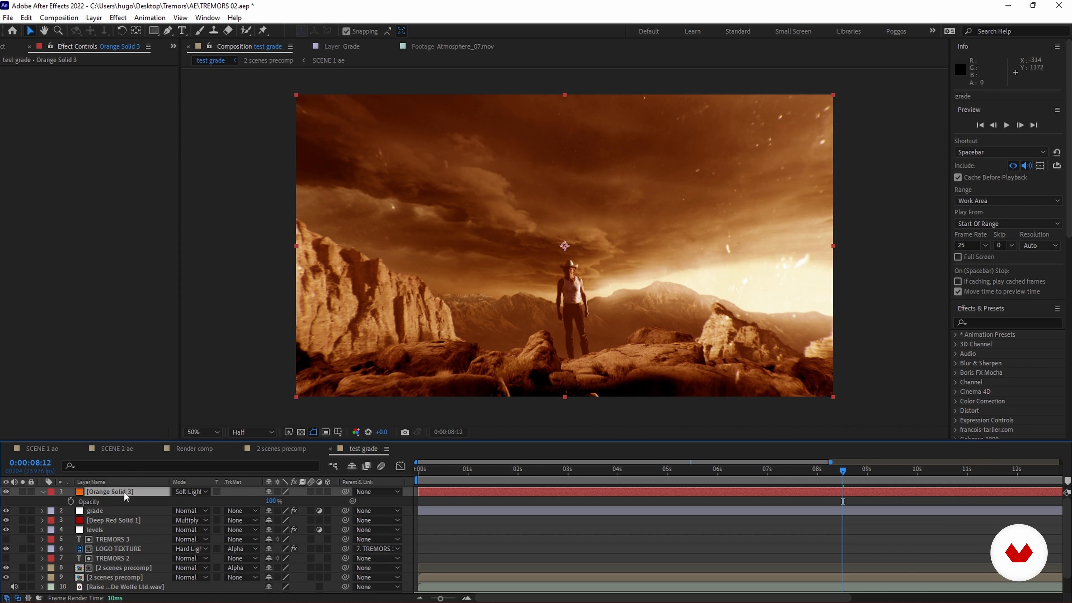Toggle mask and shape path visibility

click(x=313, y=432)
